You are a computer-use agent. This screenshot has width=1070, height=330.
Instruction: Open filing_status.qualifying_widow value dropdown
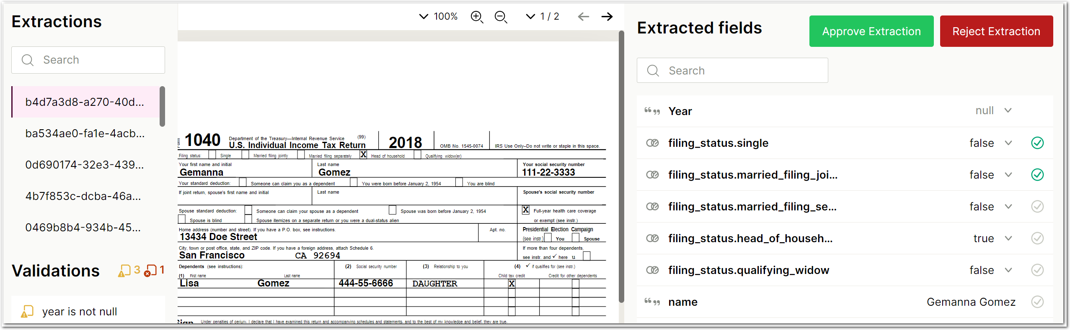coord(1008,270)
